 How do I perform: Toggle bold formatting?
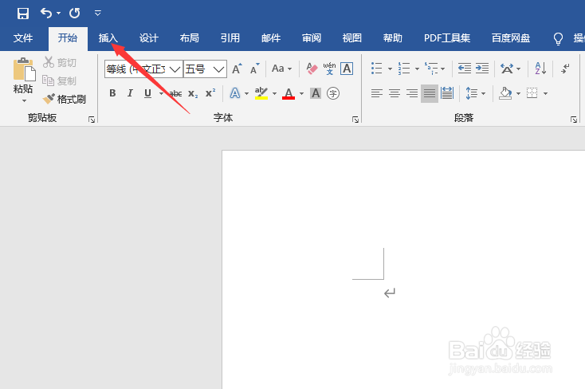(x=112, y=93)
